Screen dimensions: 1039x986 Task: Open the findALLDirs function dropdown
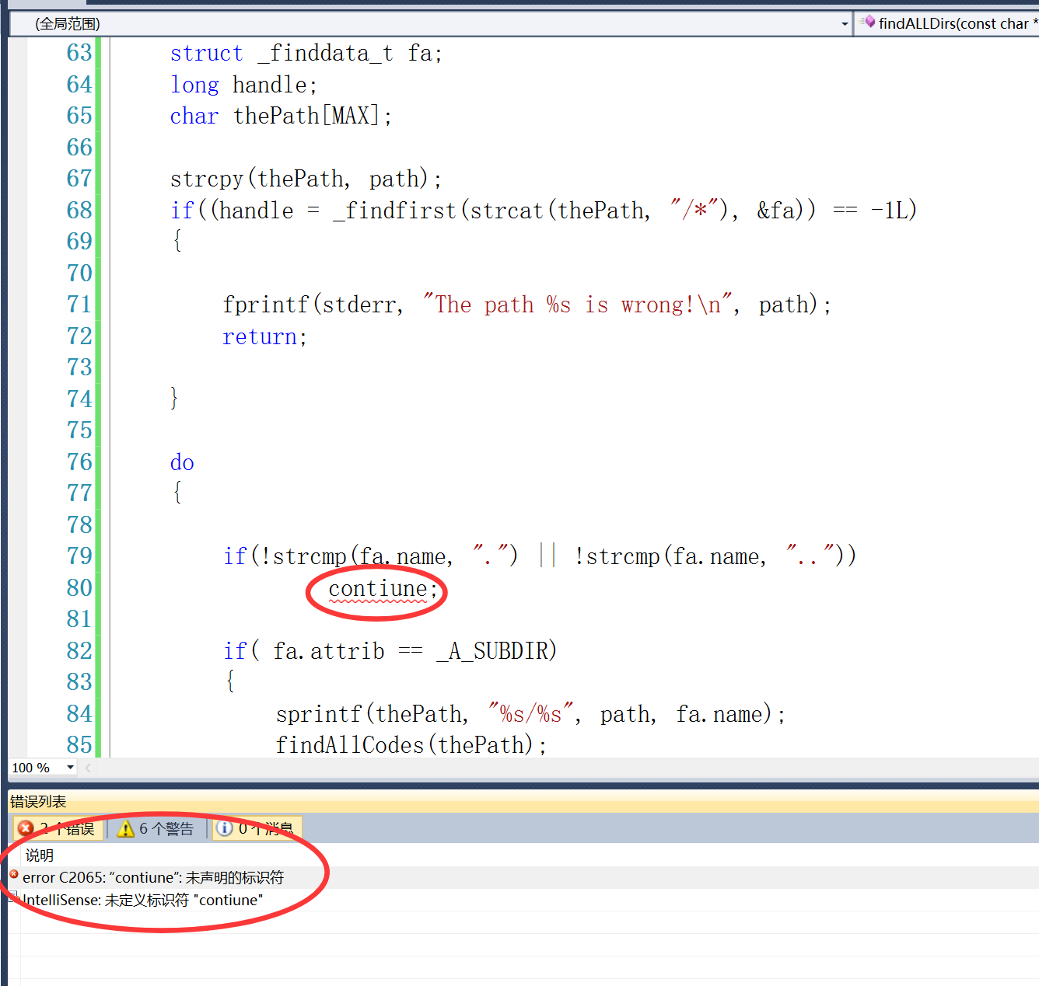[x=947, y=23]
